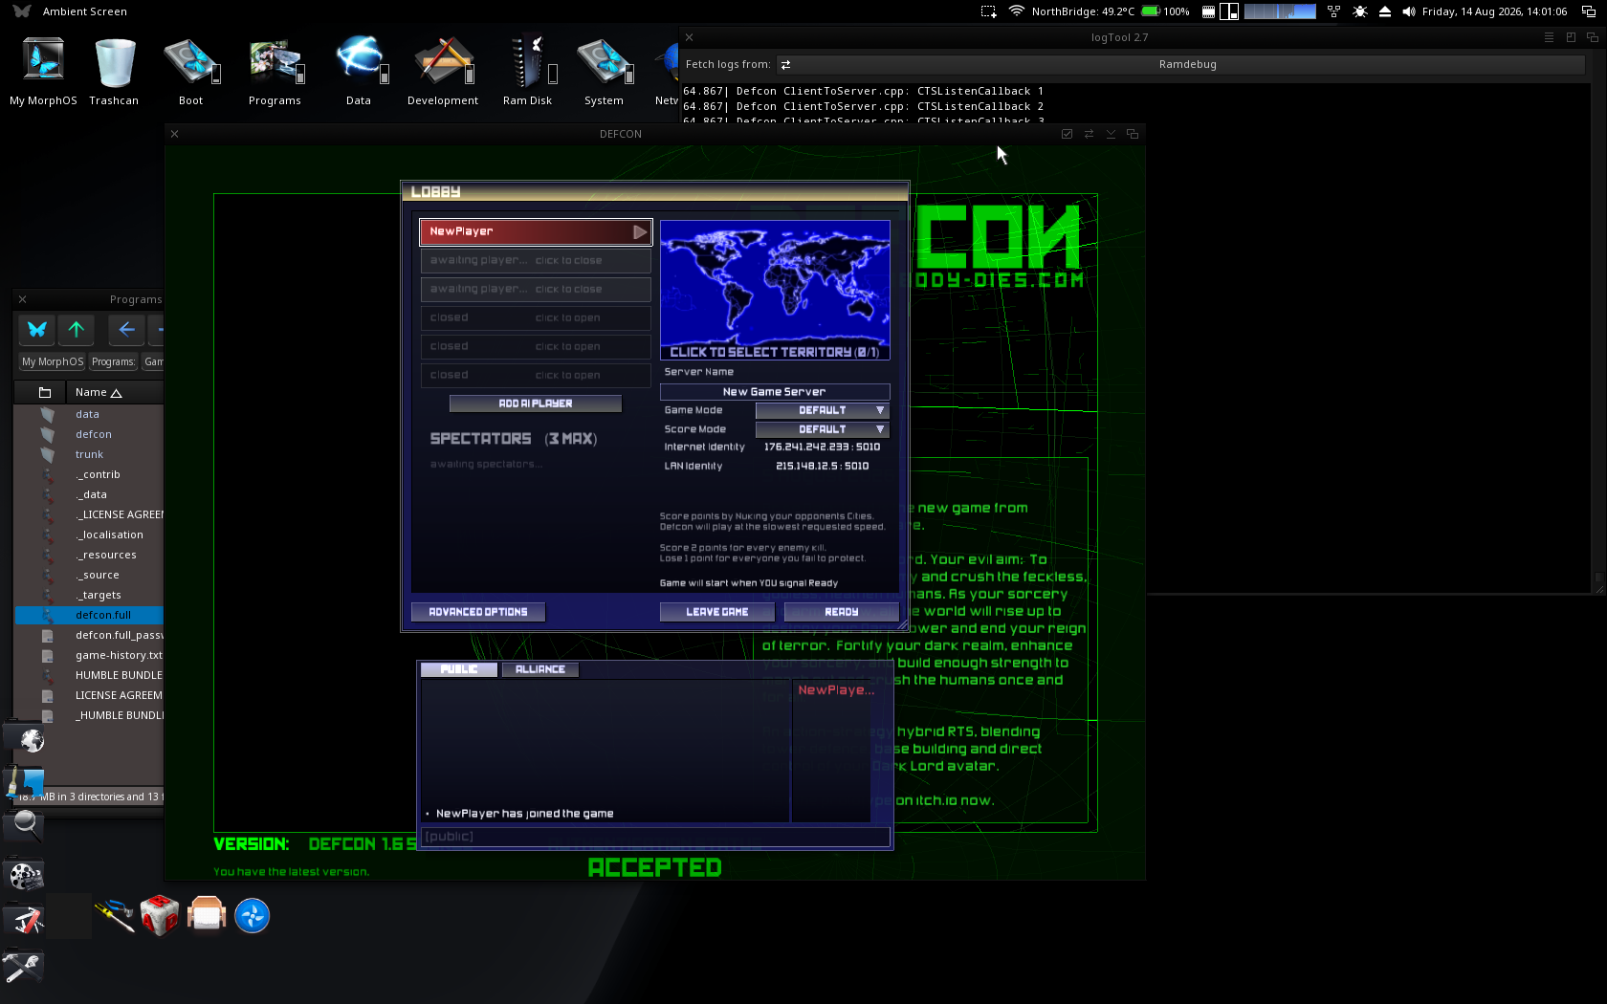Click the green up-arrow parent button
Image resolution: width=1607 pixels, height=1004 pixels.
point(77,329)
